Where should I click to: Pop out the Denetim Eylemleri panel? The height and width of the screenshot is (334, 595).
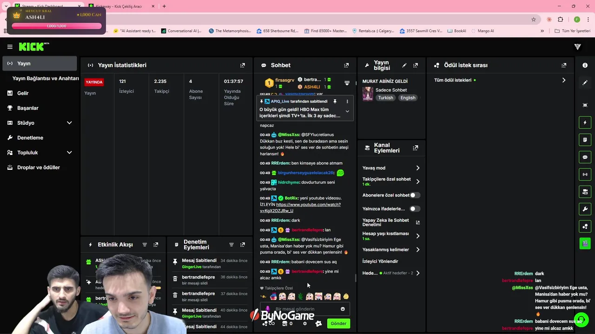pyautogui.click(x=242, y=244)
